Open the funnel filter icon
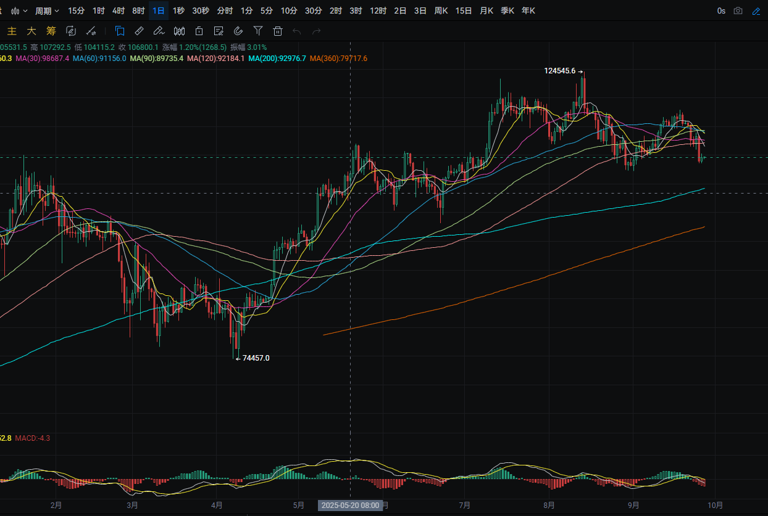 tap(258, 31)
